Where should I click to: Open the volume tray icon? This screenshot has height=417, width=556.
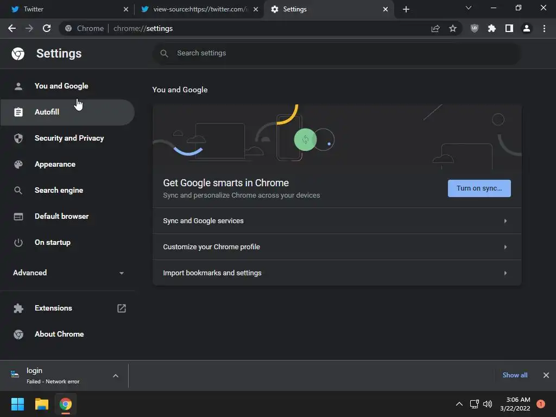click(488, 404)
